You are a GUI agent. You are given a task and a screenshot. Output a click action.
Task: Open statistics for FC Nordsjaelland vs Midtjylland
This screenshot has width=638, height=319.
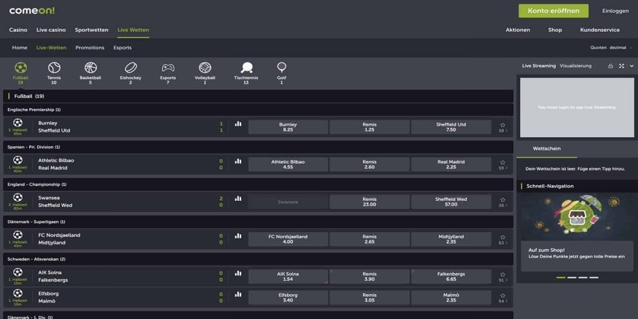point(238,236)
